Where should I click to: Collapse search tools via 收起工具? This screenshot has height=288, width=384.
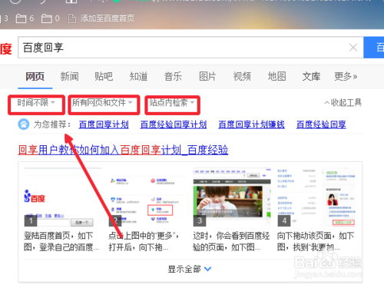343,103
